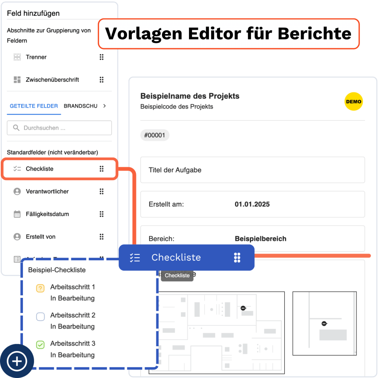Click the Fälligkeitsdatum calendar icon

coord(17,214)
